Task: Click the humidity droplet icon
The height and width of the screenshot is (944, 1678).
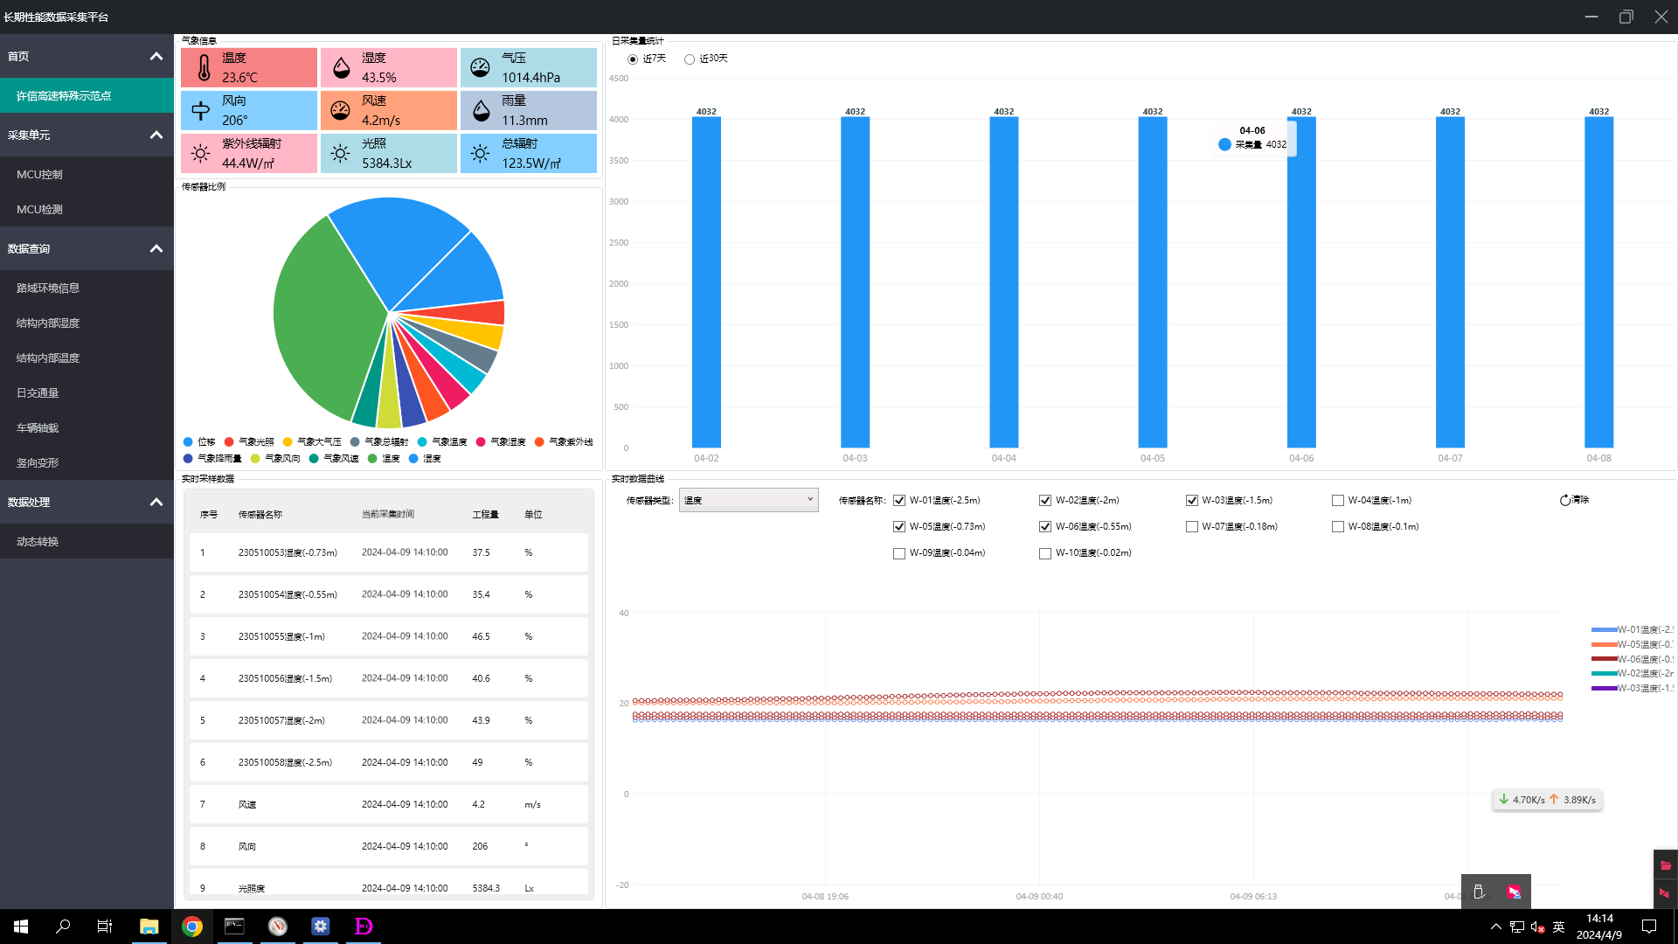Action: pos(342,67)
